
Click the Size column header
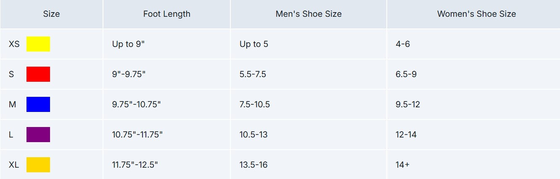[51, 14]
